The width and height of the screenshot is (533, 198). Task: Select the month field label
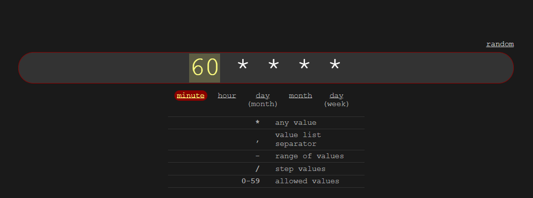[x=301, y=96]
